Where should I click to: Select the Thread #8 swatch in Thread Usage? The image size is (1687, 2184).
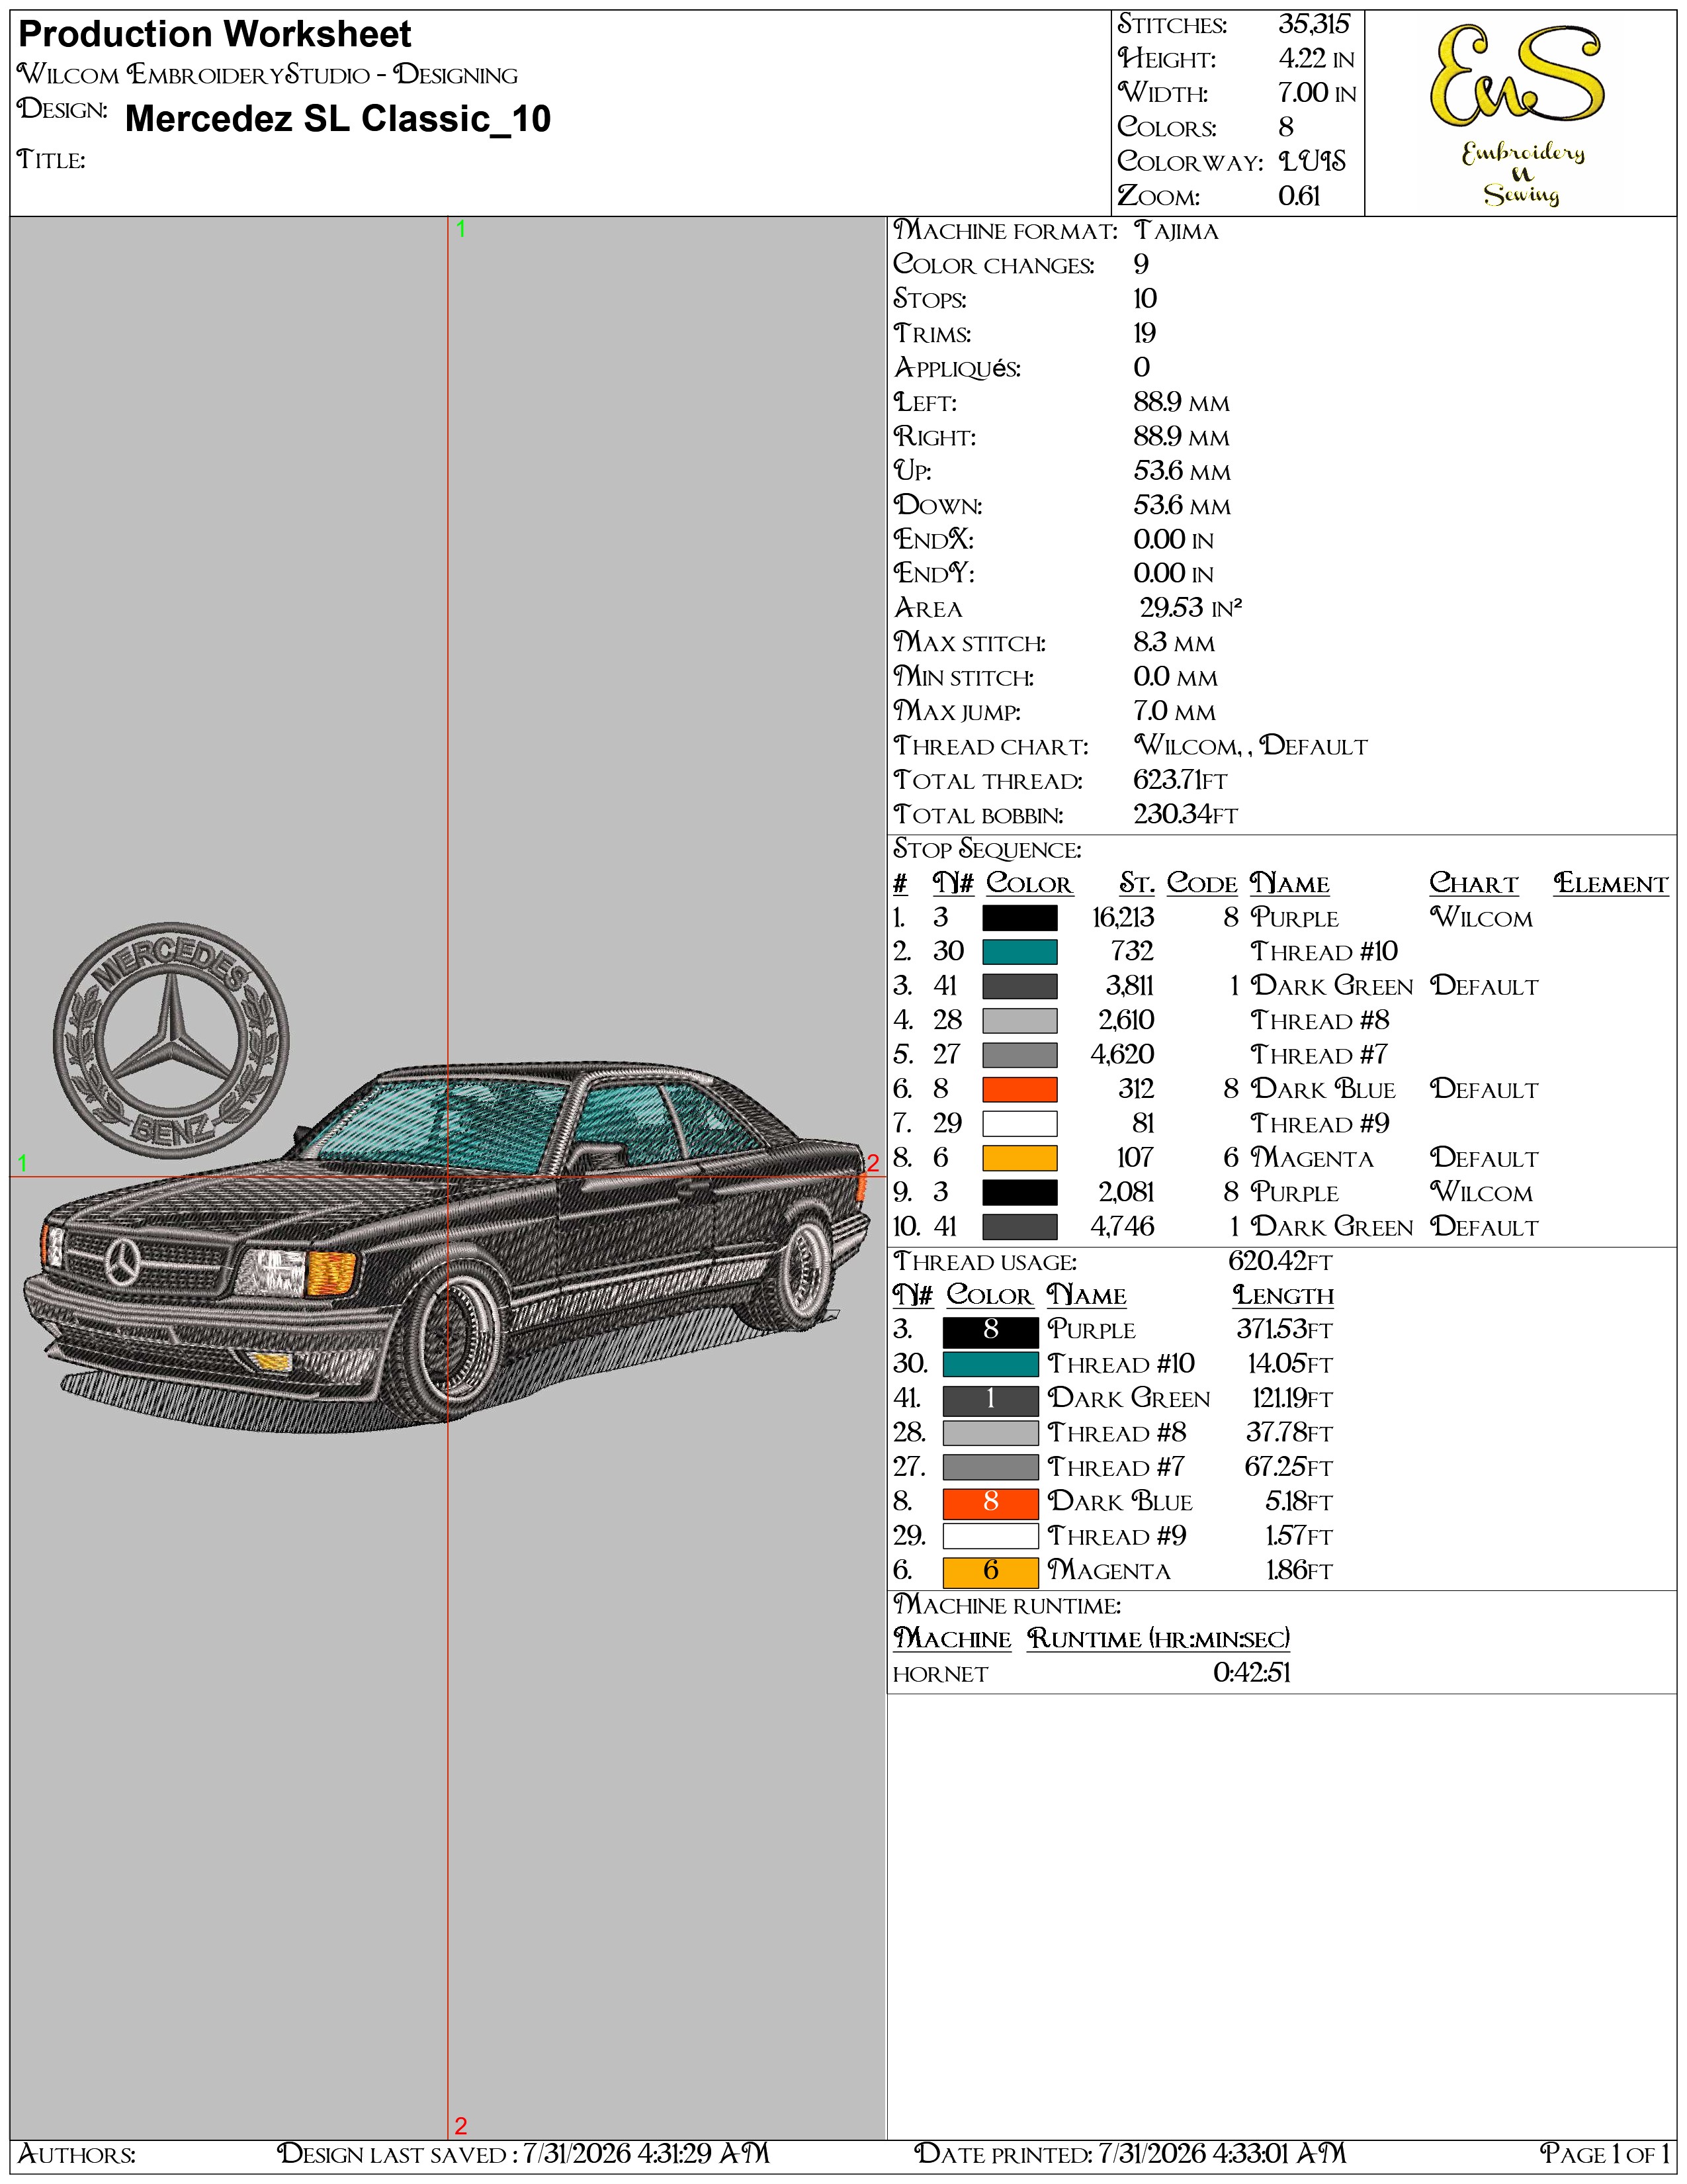pyautogui.click(x=990, y=1433)
